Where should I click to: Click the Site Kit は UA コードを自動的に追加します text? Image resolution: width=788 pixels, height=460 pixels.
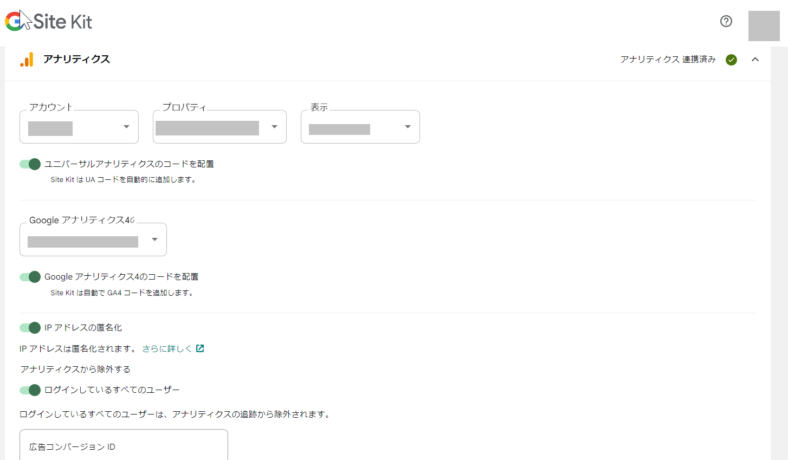coord(124,180)
